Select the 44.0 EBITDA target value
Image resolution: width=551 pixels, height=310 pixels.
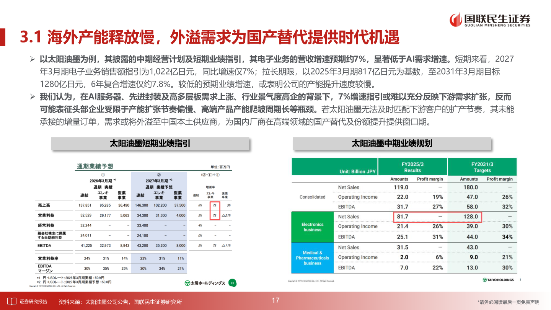point(471,237)
